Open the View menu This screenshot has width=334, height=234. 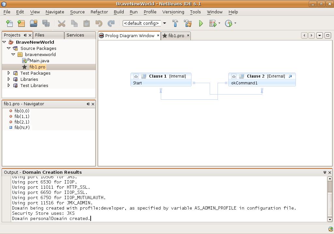click(x=35, y=12)
